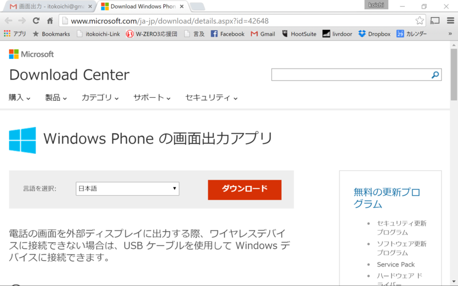Click the browser back arrow
Viewport: 458px width, 286px height.
tap(8, 21)
